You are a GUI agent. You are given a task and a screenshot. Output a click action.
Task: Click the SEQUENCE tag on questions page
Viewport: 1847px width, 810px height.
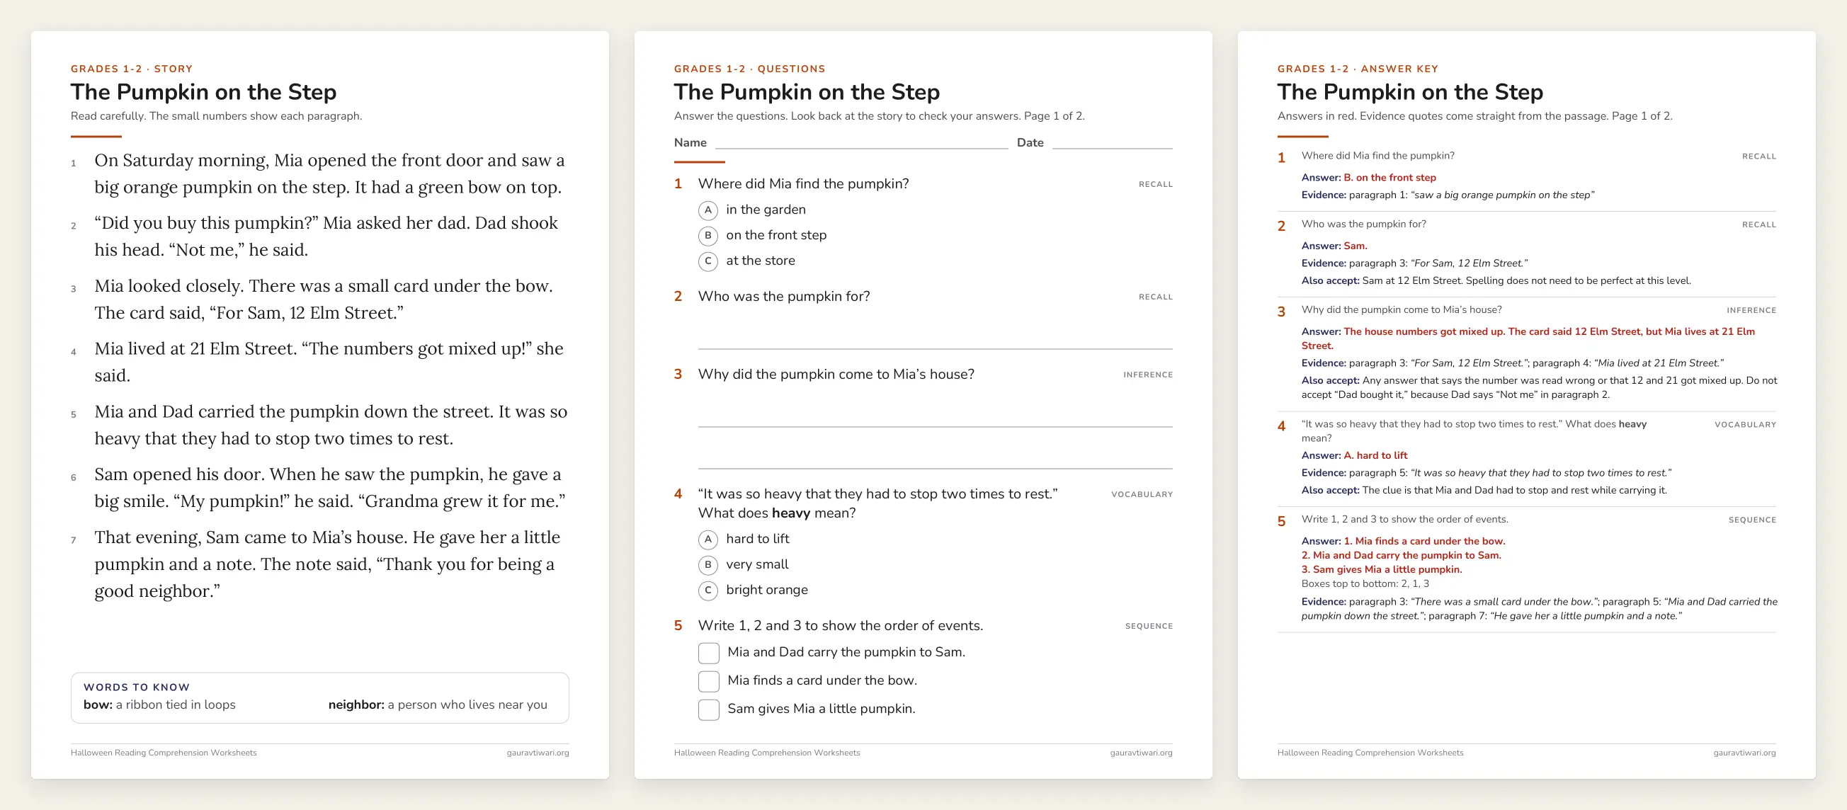pos(1149,627)
